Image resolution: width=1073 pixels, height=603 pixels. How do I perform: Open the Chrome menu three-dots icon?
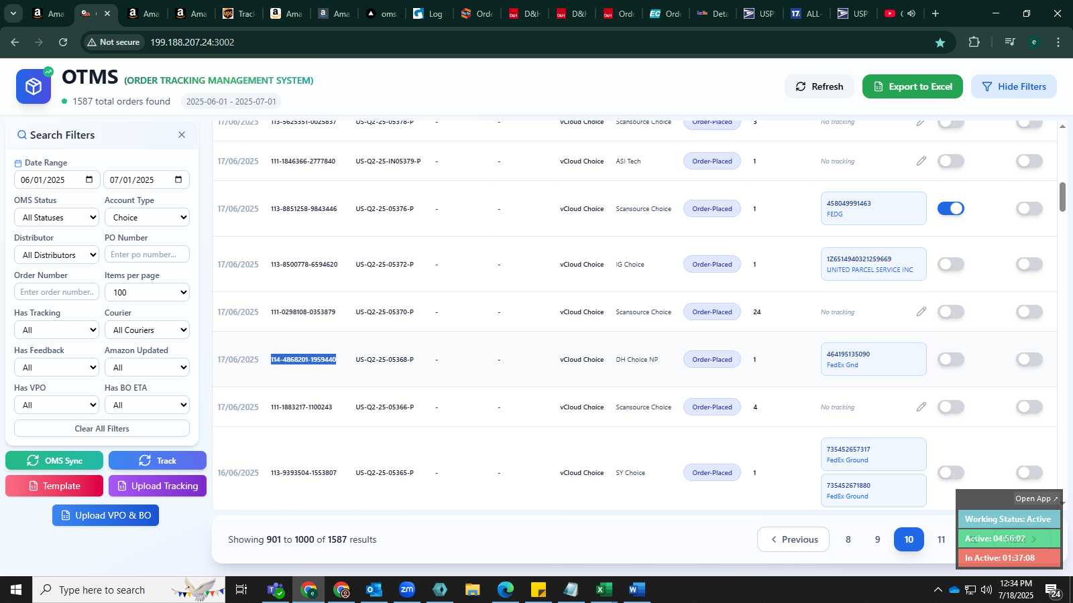coord(1058,42)
